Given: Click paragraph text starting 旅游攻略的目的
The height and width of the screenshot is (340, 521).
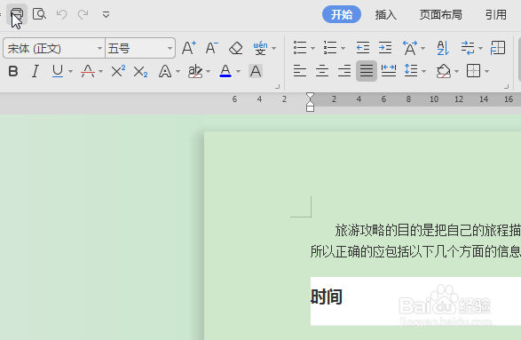Looking at the screenshot, I should coord(428,230).
